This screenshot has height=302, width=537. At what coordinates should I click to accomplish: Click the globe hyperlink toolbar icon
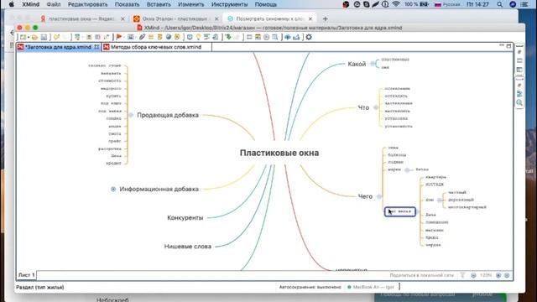click(168, 37)
